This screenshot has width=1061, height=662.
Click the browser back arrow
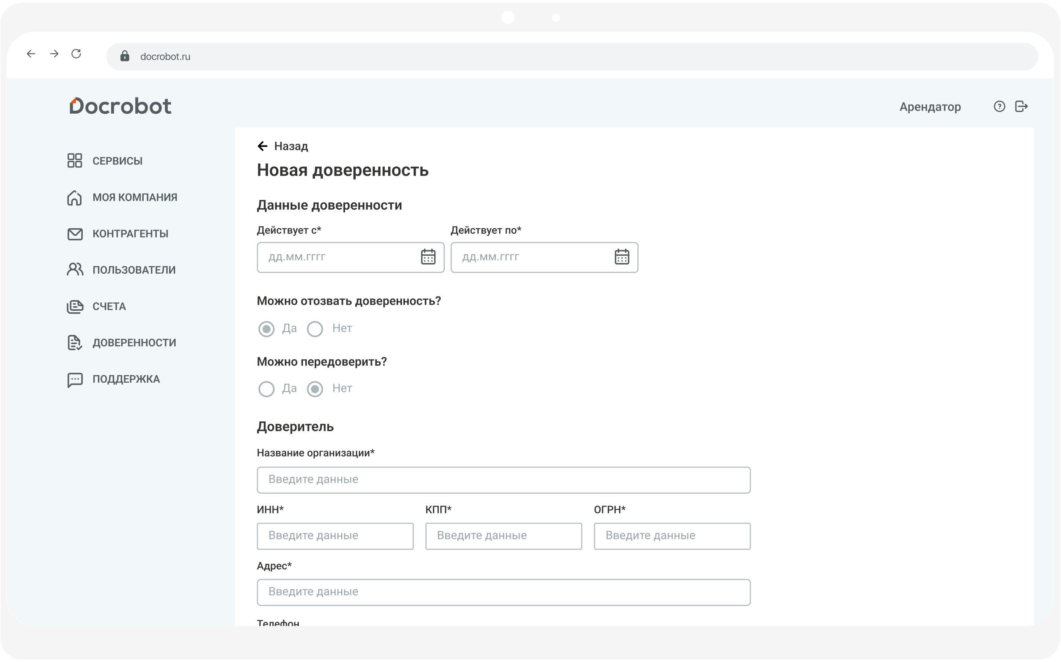31,54
